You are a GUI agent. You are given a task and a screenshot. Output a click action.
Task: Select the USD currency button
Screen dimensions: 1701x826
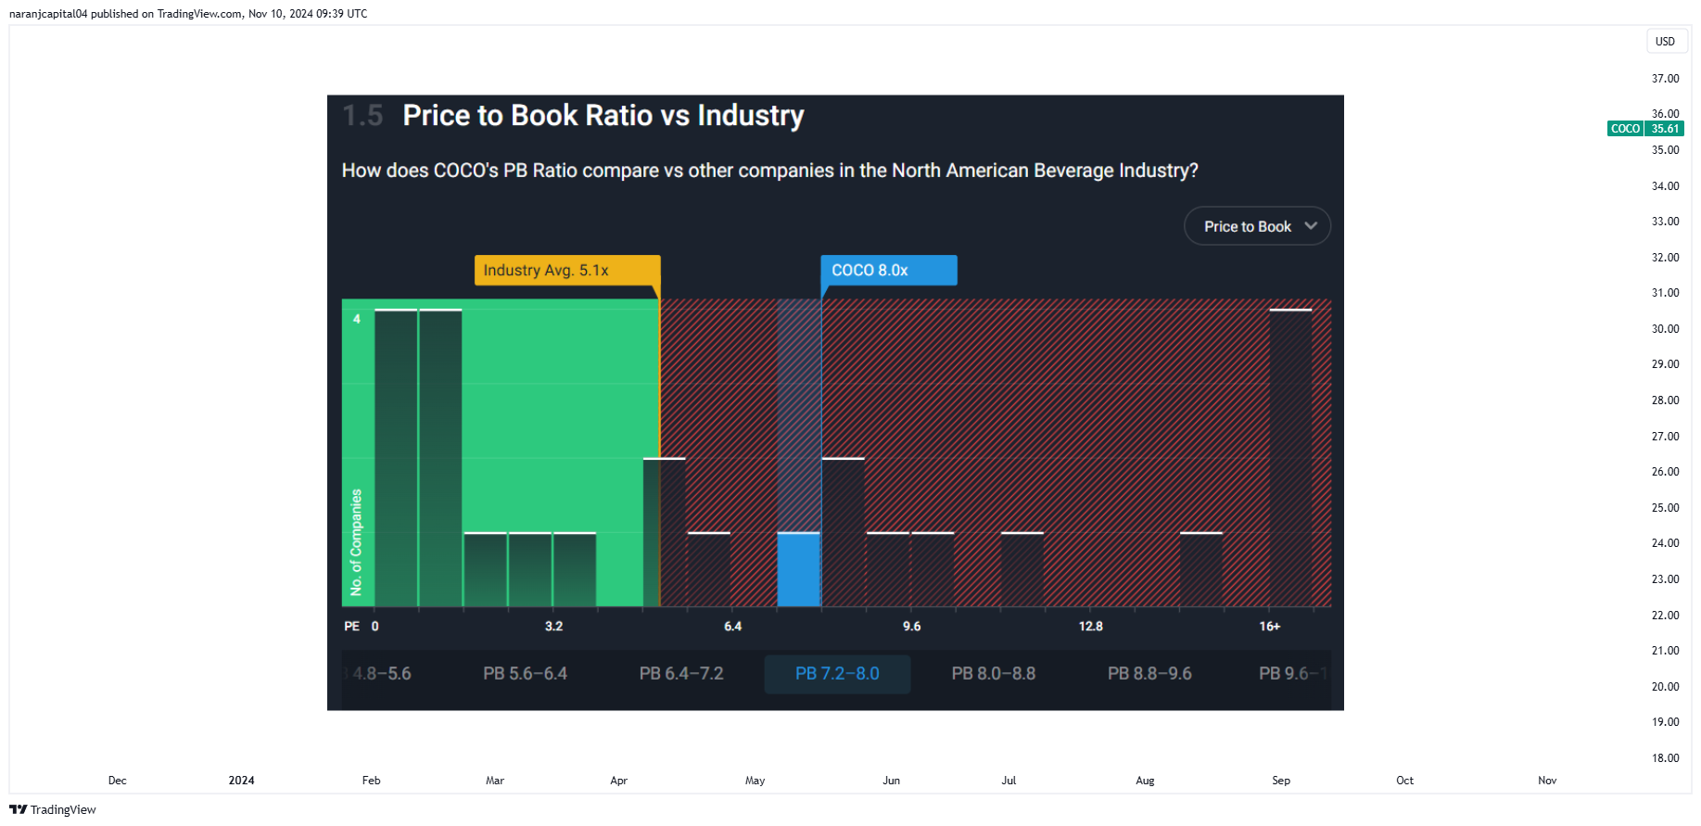pyautogui.click(x=1666, y=42)
